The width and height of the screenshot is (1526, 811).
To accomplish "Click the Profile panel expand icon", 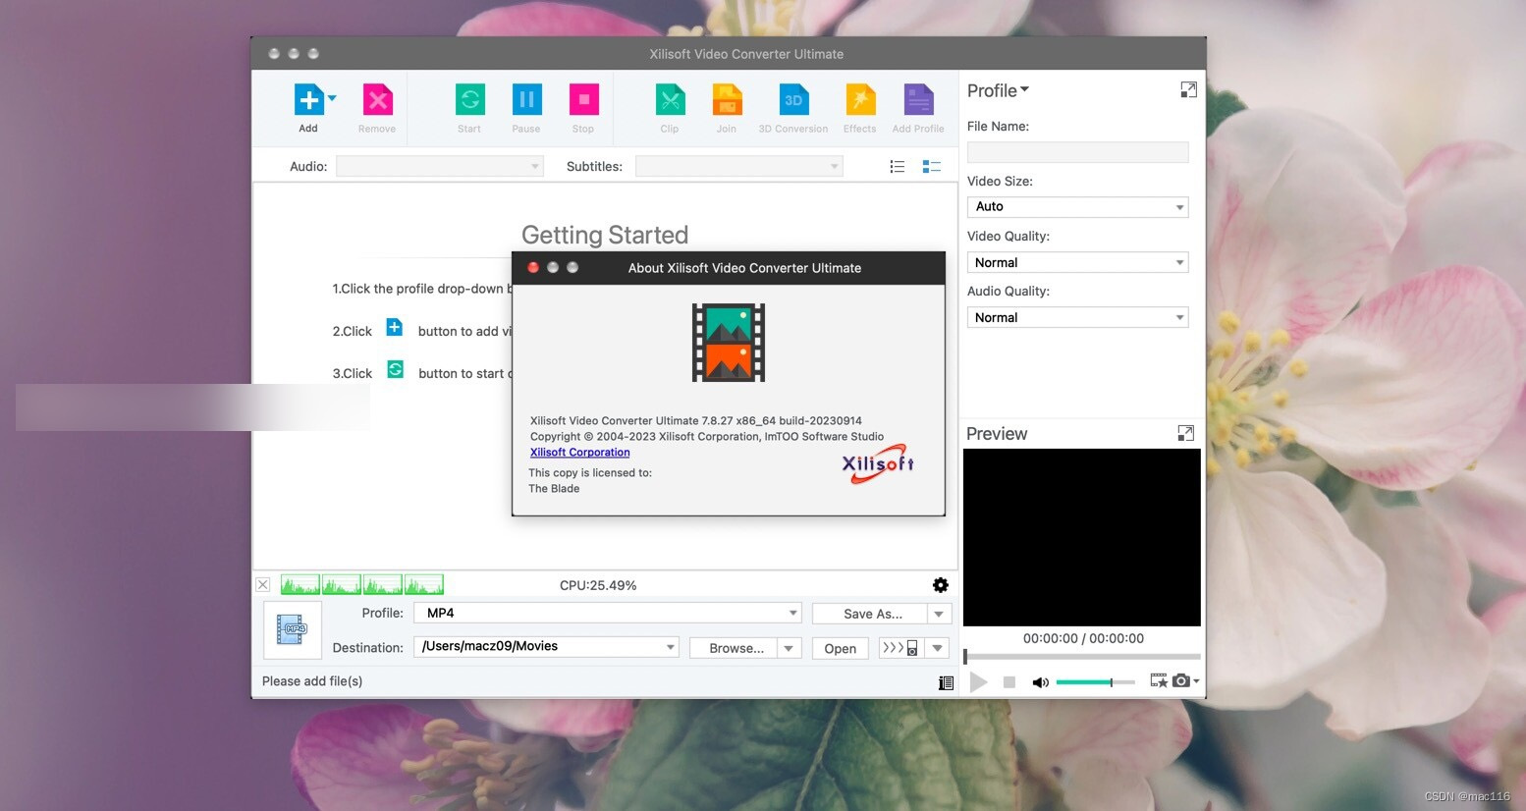I will point(1188,89).
